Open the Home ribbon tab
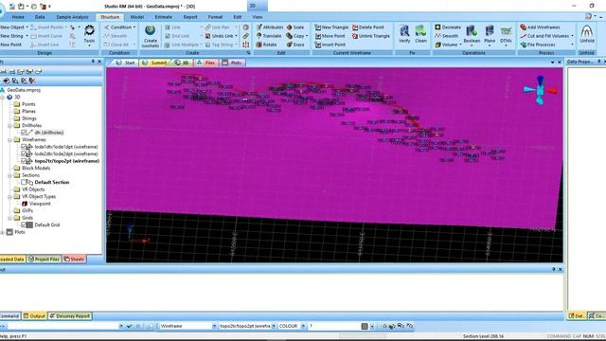Viewport: 606px width, 341px height. (18, 17)
